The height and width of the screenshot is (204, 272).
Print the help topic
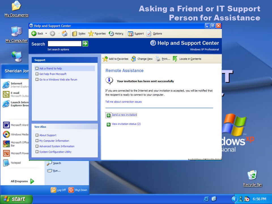[163, 59]
